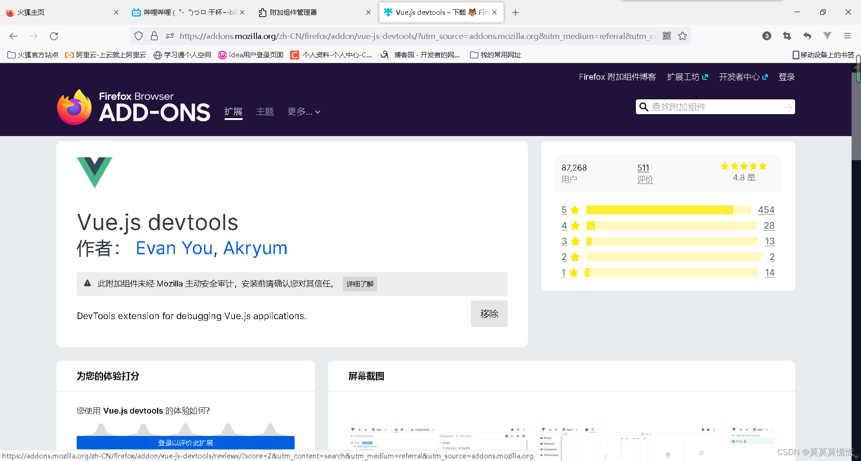This screenshot has width=861, height=461.
Task: Expand the 更多... dropdown menu
Action: click(x=304, y=112)
